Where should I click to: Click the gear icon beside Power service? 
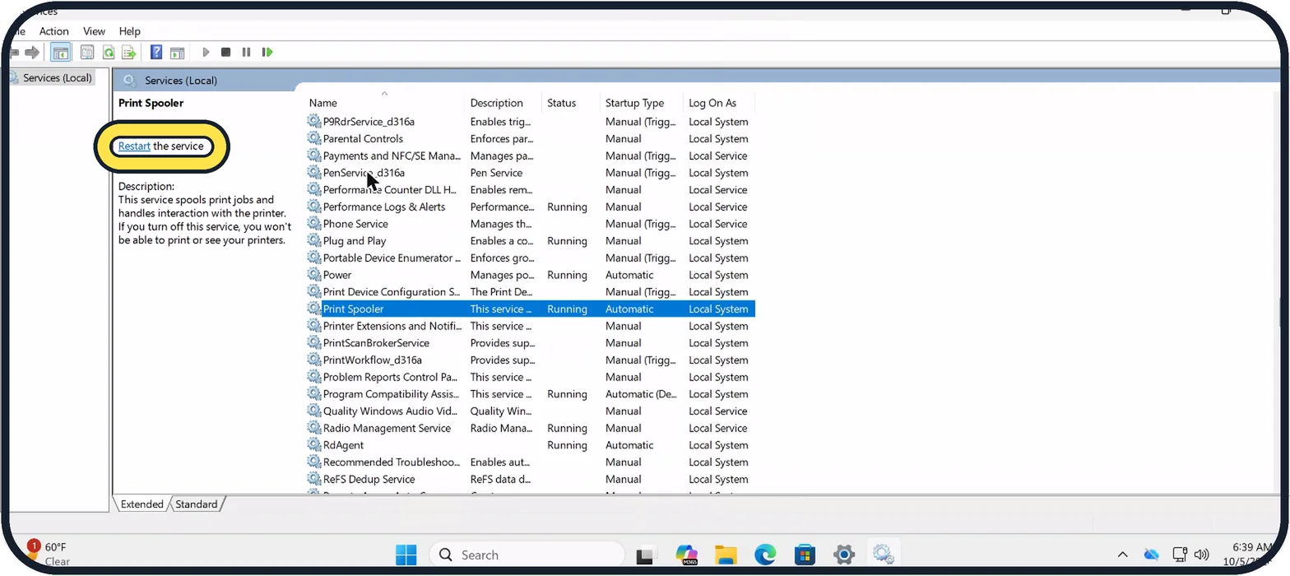[314, 275]
